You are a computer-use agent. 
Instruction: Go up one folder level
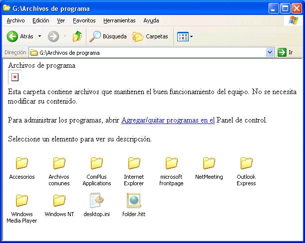[x=77, y=36]
